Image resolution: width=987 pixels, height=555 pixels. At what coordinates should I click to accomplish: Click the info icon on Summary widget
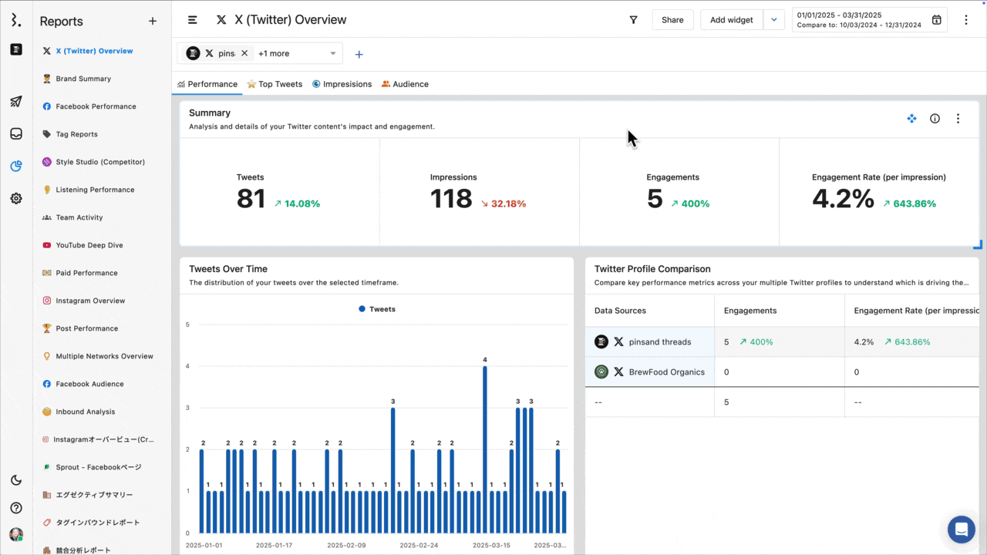coord(935,118)
